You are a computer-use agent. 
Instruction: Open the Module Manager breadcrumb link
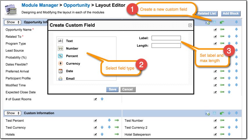[40, 5]
